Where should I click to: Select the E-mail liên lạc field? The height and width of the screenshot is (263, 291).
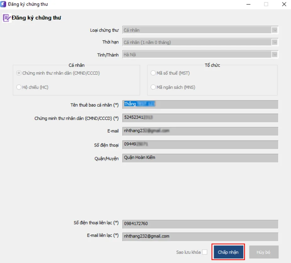click(x=200, y=237)
